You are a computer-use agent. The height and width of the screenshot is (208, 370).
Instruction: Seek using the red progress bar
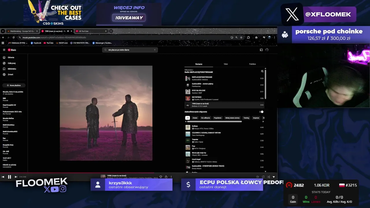pos(138,173)
